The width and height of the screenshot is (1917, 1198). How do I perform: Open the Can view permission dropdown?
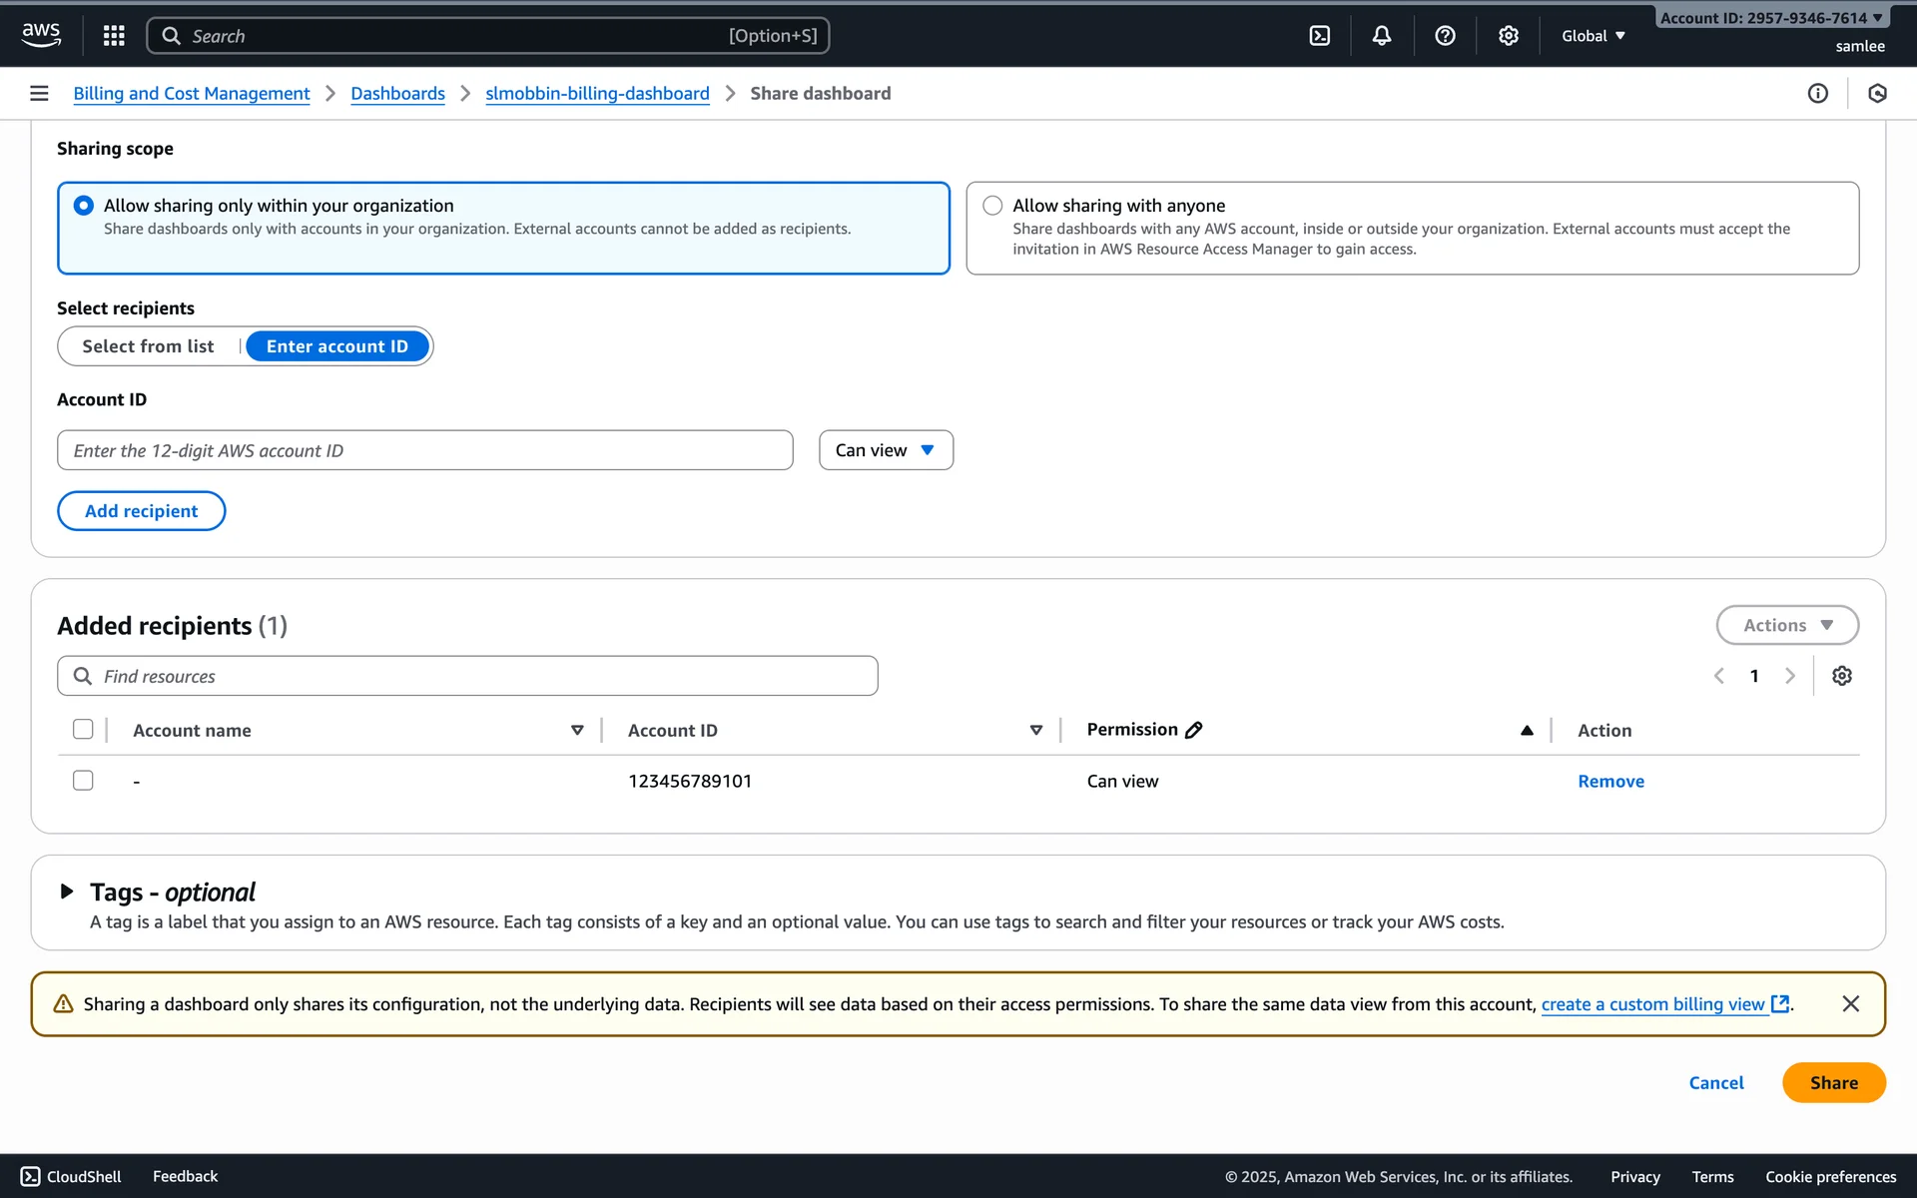[885, 450]
